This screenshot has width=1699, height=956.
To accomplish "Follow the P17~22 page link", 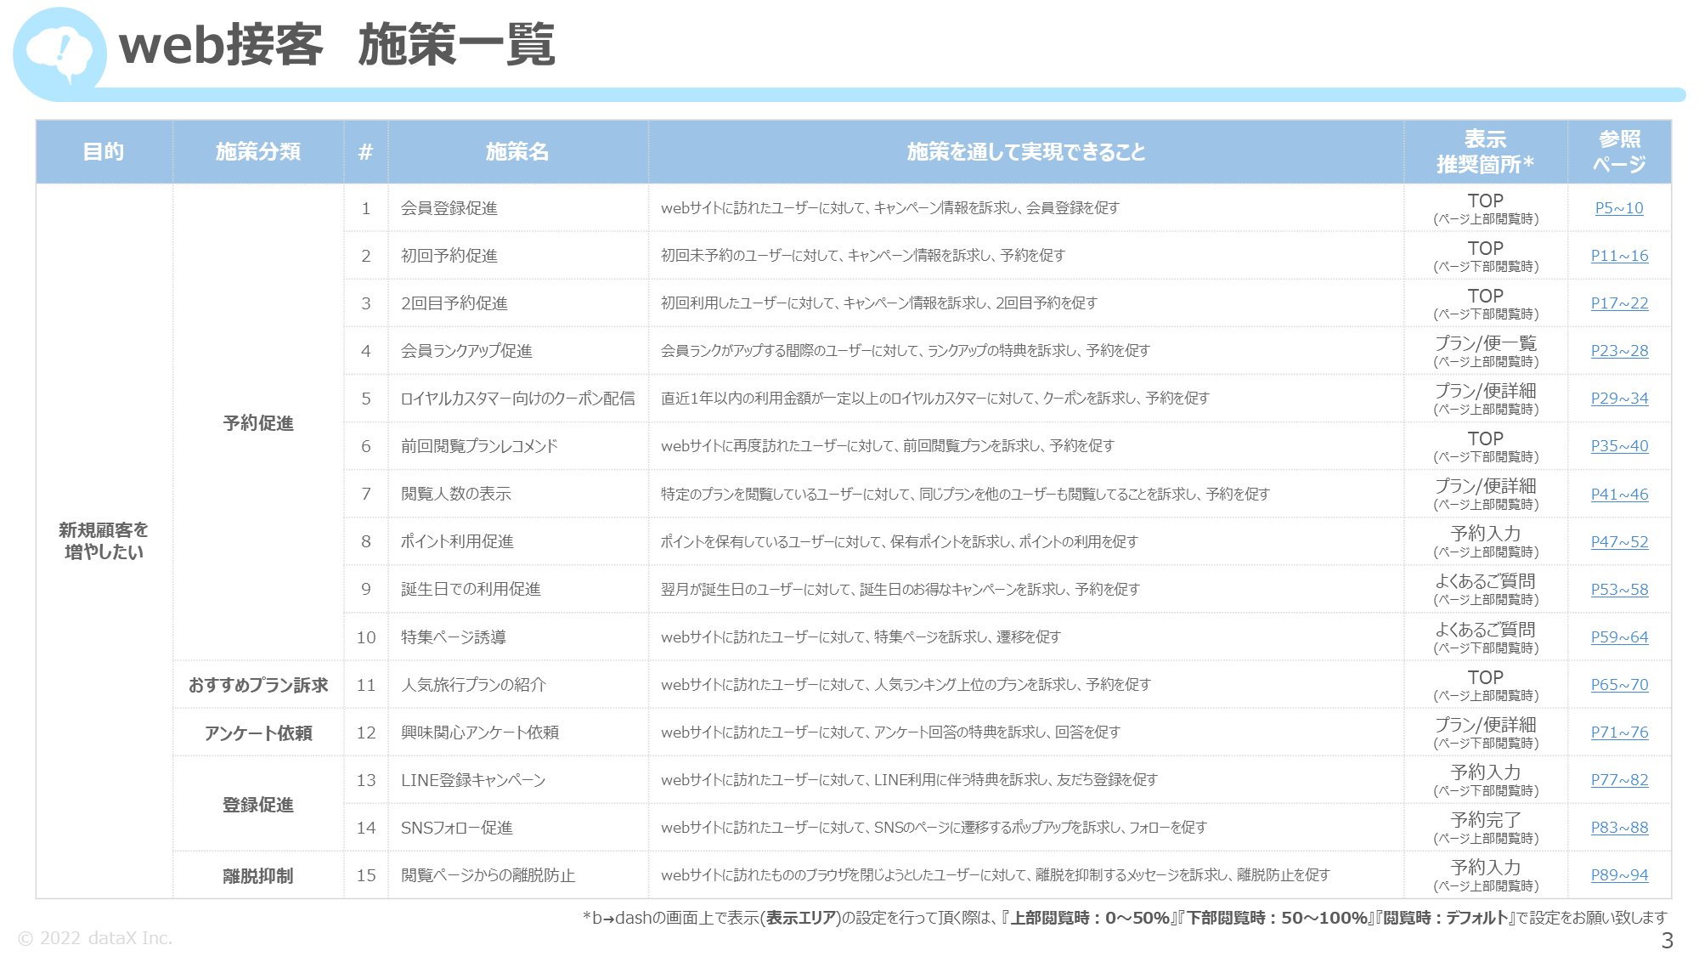I will [1619, 303].
